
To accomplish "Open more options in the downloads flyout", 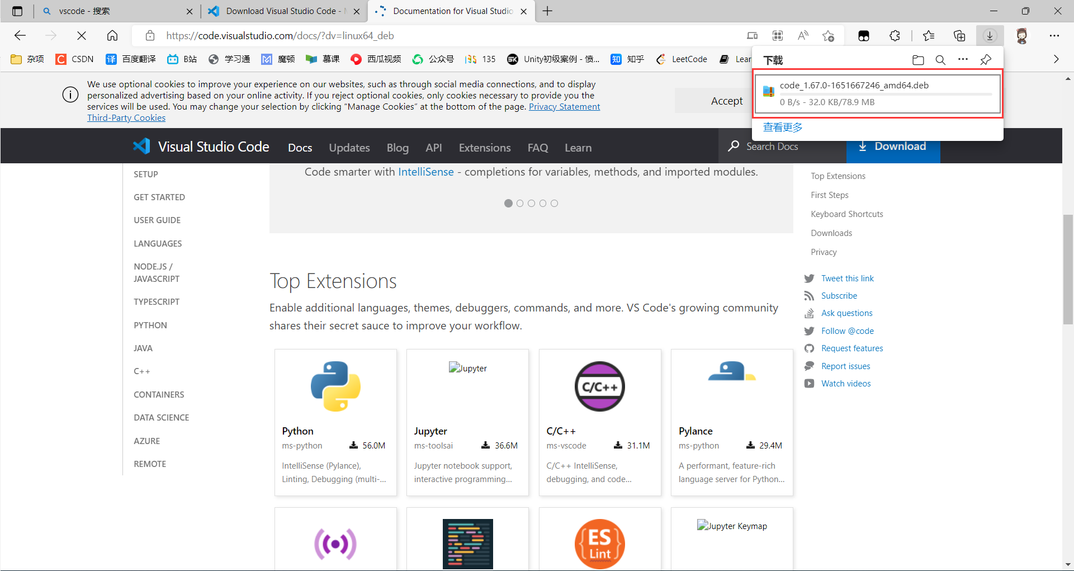I will [963, 60].
